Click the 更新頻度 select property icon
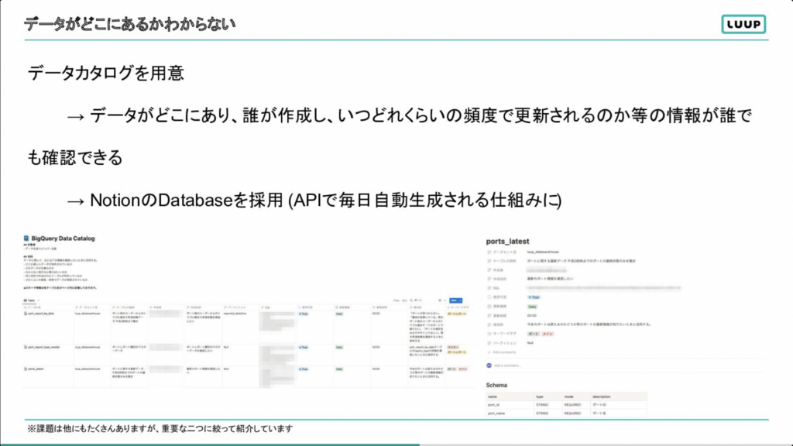The width and height of the screenshot is (793, 446). (490, 307)
